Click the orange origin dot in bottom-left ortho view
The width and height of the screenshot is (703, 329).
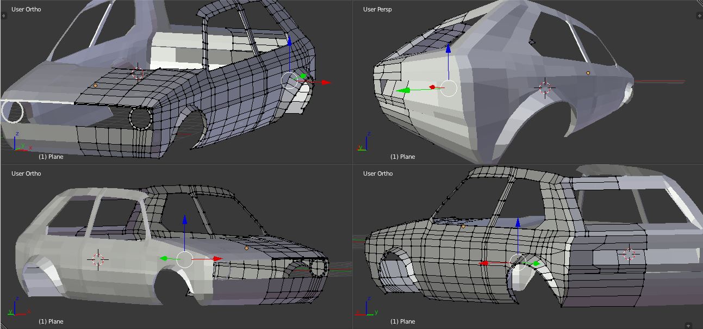(246, 248)
